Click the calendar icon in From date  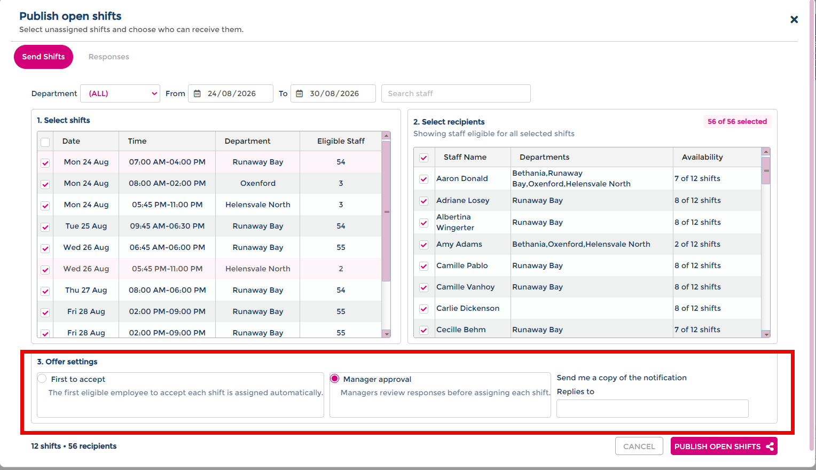click(197, 93)
